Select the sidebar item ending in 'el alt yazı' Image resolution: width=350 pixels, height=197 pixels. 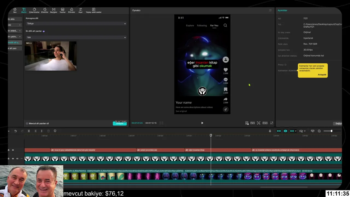(x=14, y=48)
